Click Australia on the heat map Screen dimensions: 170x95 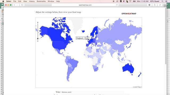pyautogui.click(x=128, y=69)
